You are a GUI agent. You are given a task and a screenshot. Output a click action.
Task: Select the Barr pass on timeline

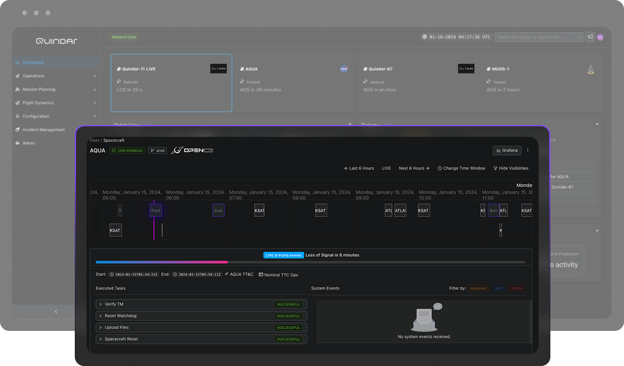494,210
